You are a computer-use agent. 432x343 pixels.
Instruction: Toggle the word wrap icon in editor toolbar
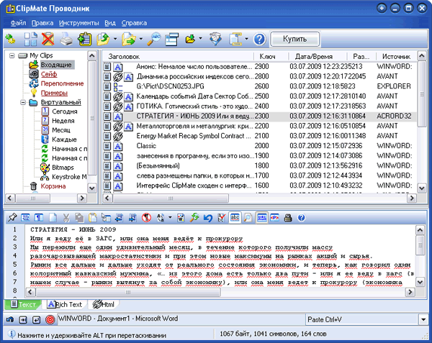point(26,218)
